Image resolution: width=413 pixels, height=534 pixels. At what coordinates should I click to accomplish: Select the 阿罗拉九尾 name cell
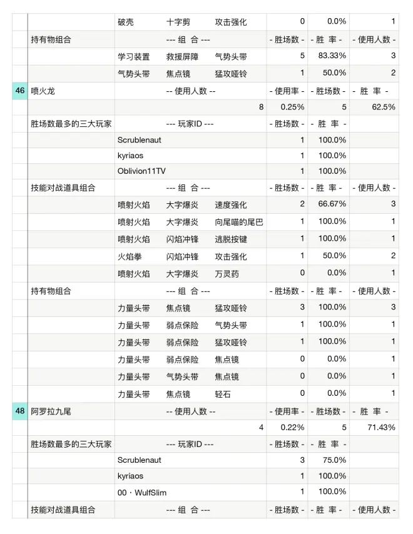coord(51,411)
